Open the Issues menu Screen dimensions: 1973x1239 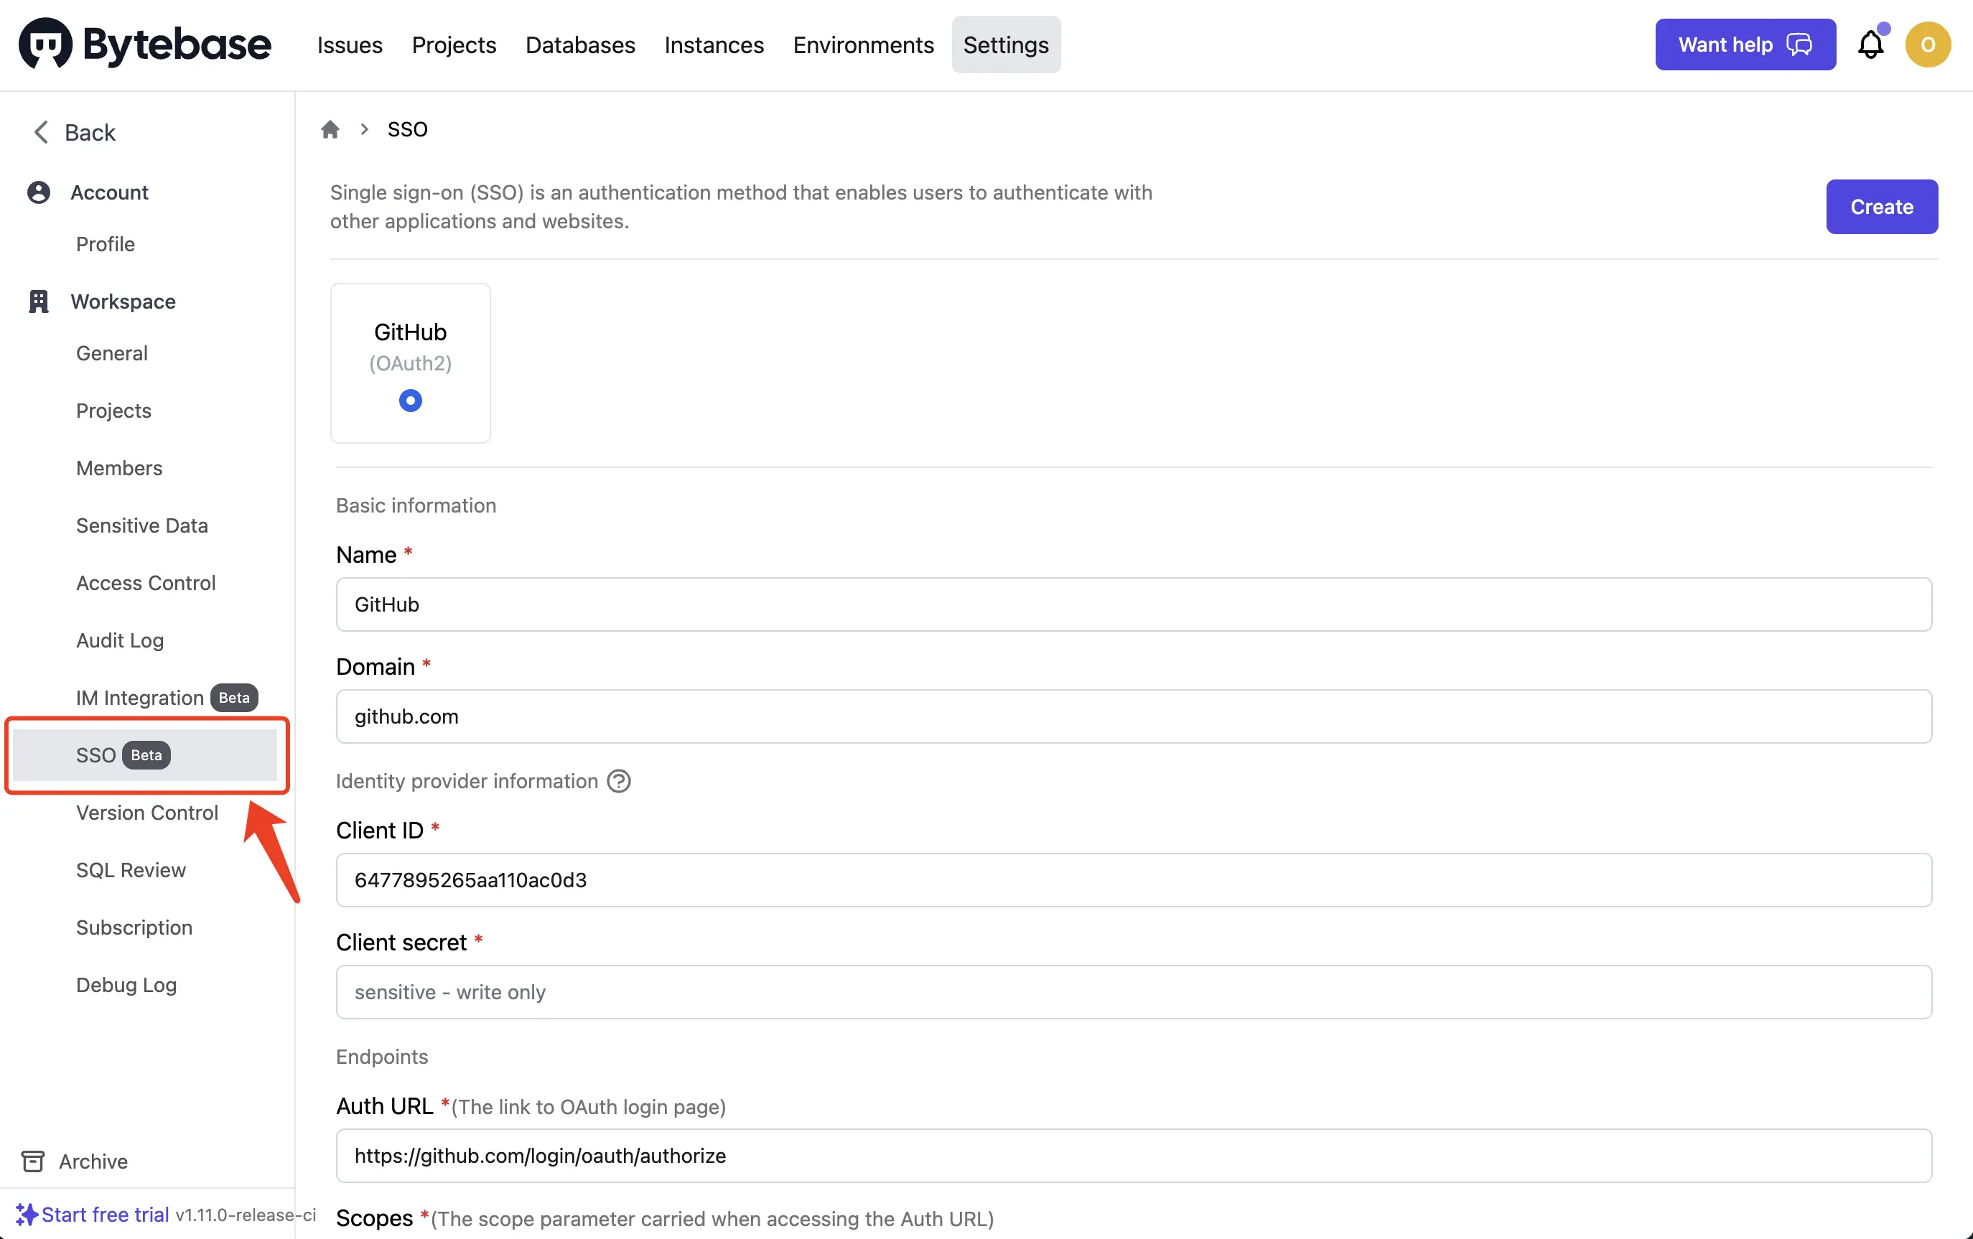[350, 45]
